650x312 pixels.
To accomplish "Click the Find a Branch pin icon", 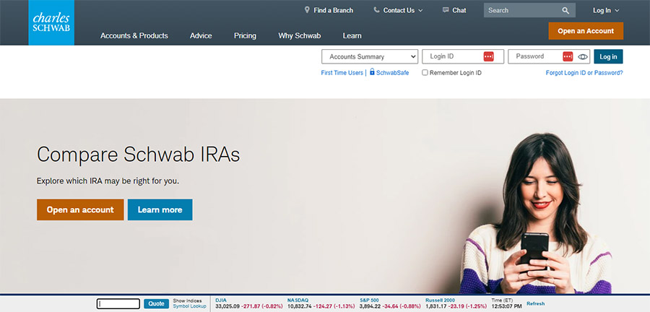I will (307, 10).
